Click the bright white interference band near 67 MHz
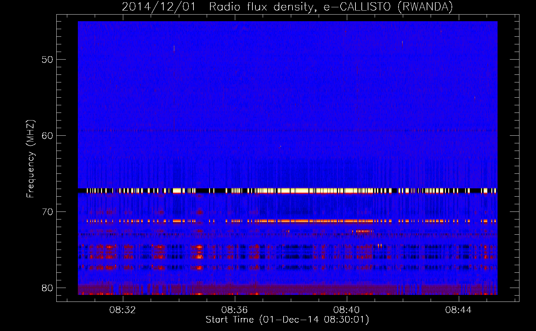536x331 pixels. [x=288, y=191]
